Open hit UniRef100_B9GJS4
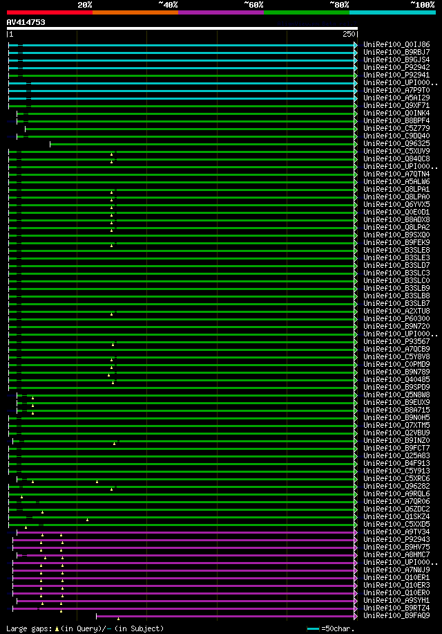 tap(396, 60)
